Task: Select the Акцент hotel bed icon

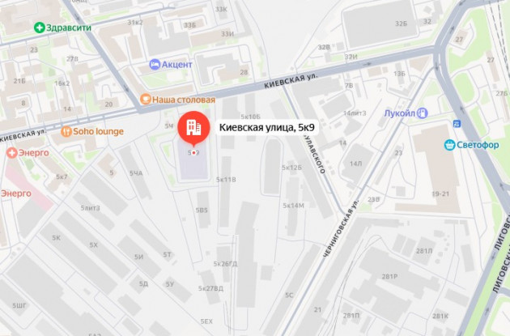Action: click(155, 65)
